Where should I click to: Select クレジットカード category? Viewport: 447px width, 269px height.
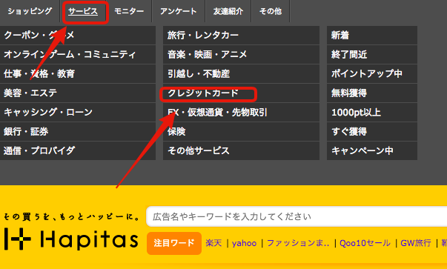[x=241, y=93]
